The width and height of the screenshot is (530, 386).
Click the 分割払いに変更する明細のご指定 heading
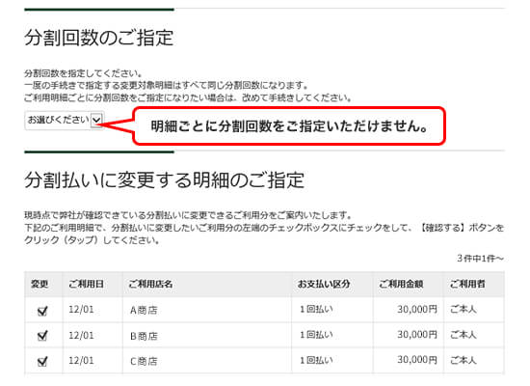click(164, 179)
